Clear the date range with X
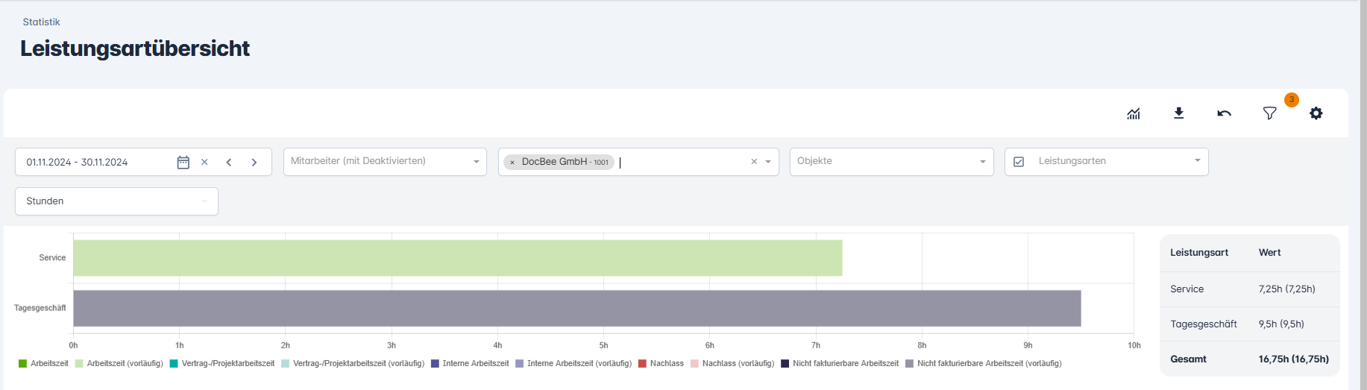Screen dimensions: 1367x390 pos(204,163)
